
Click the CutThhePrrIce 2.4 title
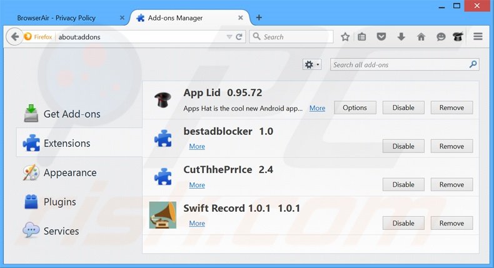point(228,169)
